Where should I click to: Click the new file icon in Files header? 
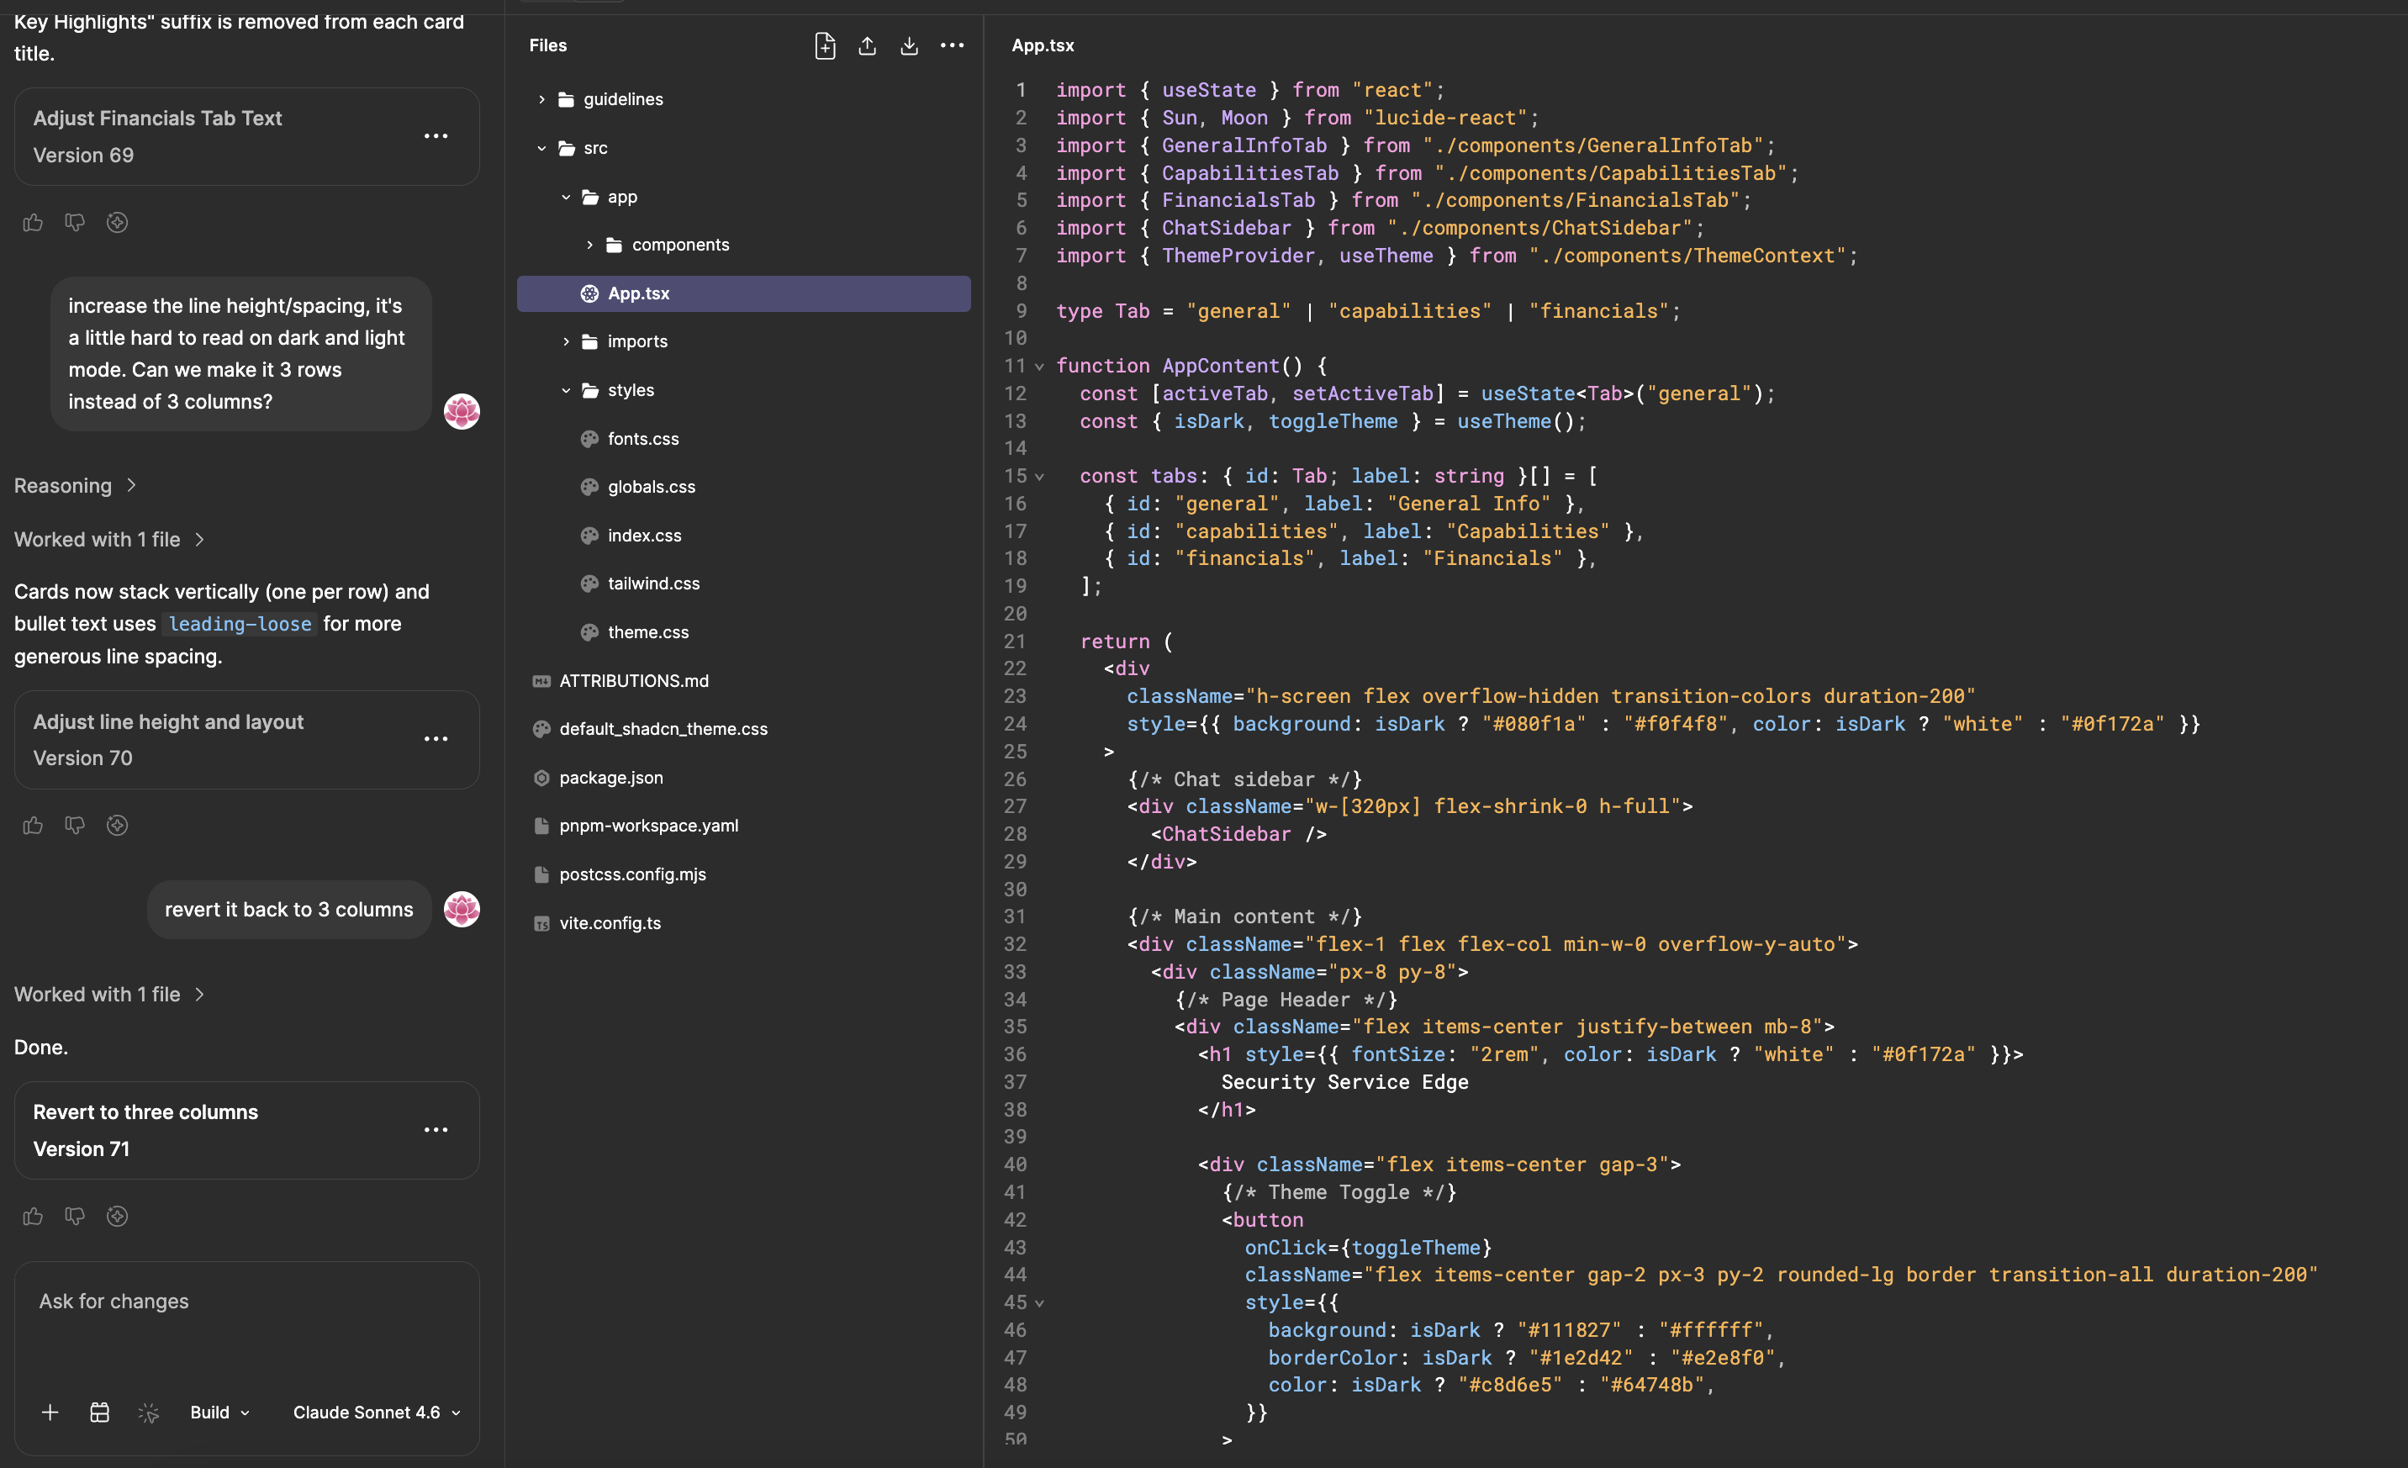tap(824, 45)
